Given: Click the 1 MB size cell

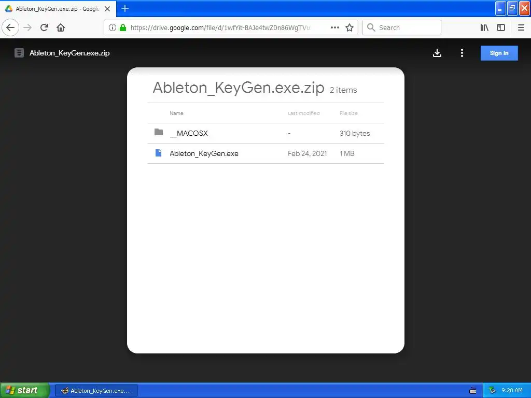Looking at the screenshot, I should (x=347, y=153).
